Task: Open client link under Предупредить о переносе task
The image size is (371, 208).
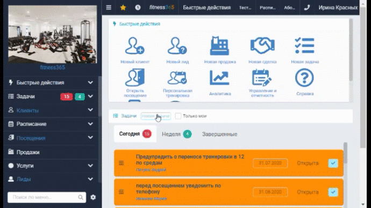Action: (151, 169)
